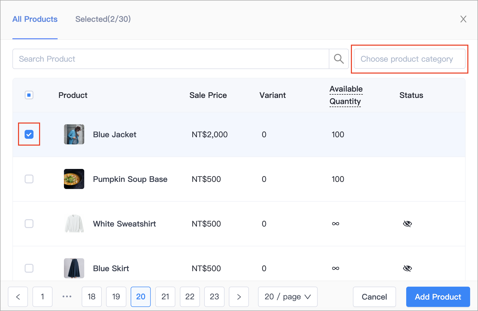This screenshot has width=478, height=311.
Task: Check the White Sweatshirt checkbox
Action: pyautogui.click(x=29, y=224)
